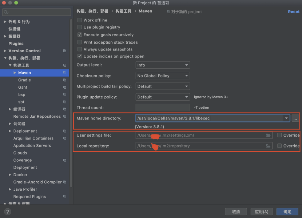The width and height of the screenshot is (302, 218).
Task: Select Plugins in the settings sidebar
Action: click(x=16, y=44)
